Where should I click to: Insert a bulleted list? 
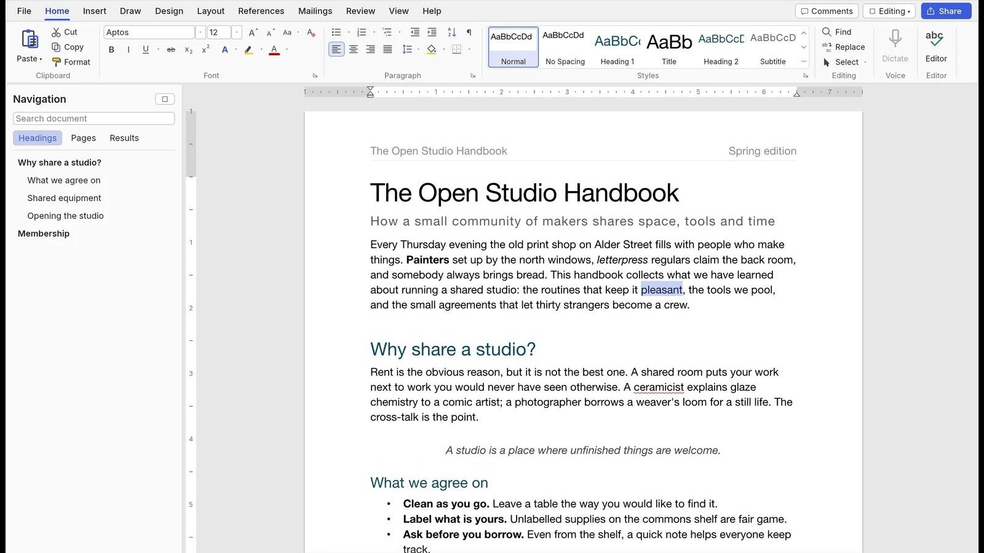tap(336, 33)
